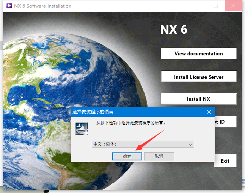This screenshot has width=245, height=193.
Task: Confirm language with 确定 button
Action: pyautogui.click(x=127, y=156)
